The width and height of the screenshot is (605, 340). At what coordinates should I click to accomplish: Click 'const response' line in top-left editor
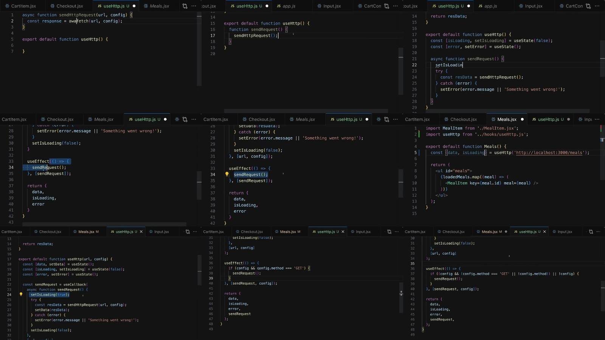point(75,21)
